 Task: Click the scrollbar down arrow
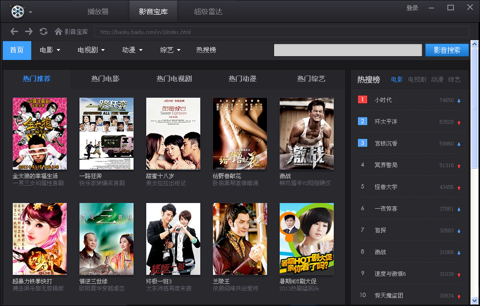point(474,300)
